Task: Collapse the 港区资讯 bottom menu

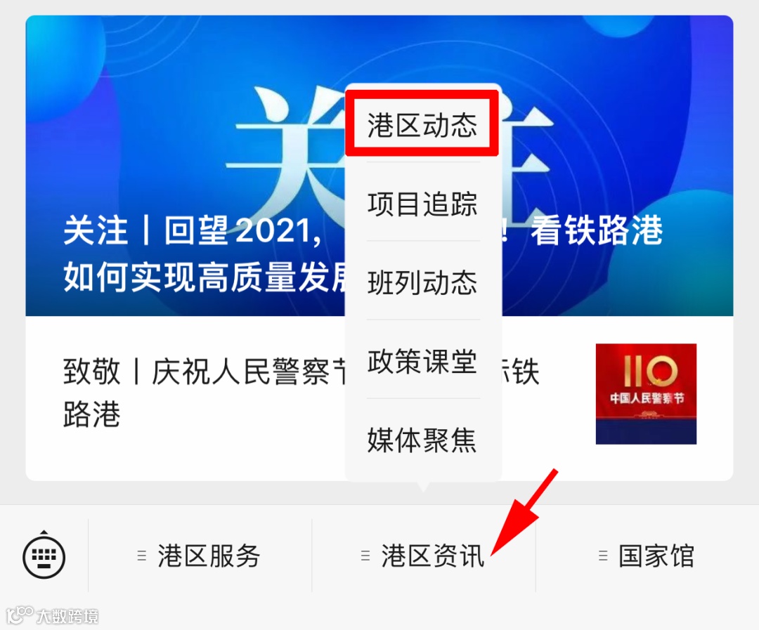Action: click(x=424, y=556)
